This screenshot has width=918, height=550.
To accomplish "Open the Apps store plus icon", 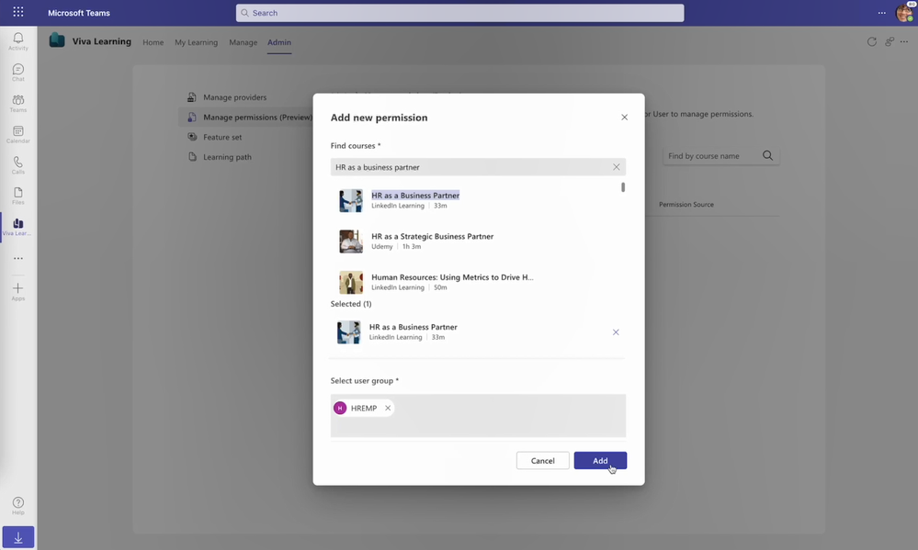I will click(18, 291).
